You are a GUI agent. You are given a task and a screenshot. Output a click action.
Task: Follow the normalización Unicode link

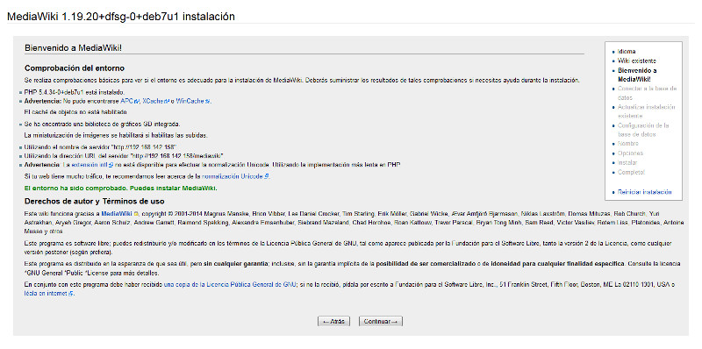pyautogui.click(x=235, y=176)
